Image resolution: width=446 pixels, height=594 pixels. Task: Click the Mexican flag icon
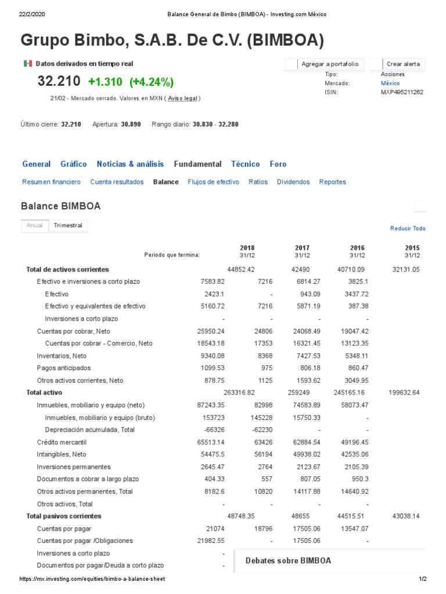[28, 63]
